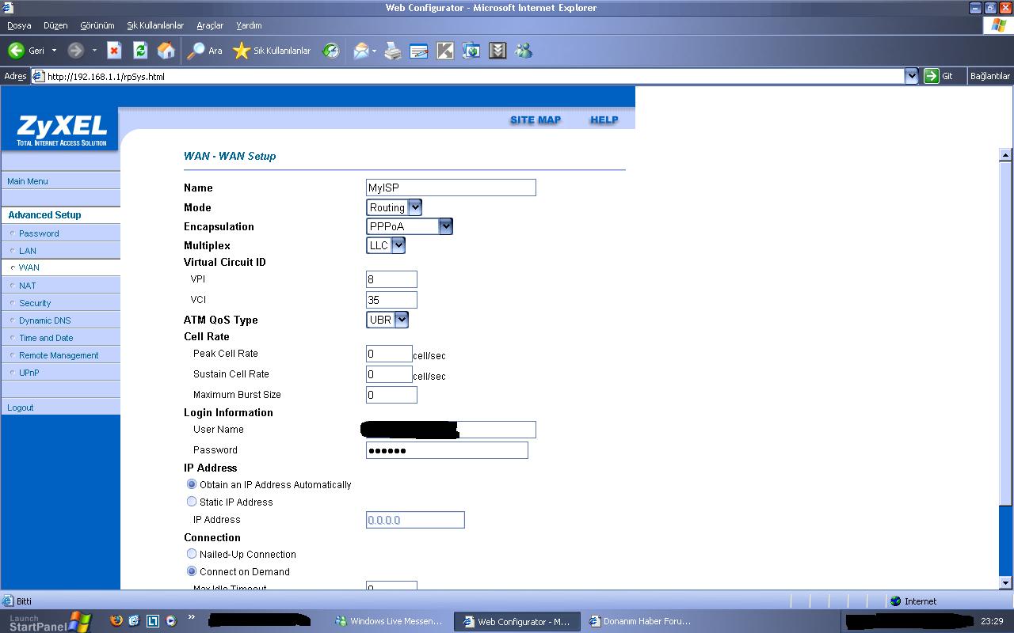1014x633 pixels.
Task: Open the SITE MAP link
Action: (x=536, y=120)
